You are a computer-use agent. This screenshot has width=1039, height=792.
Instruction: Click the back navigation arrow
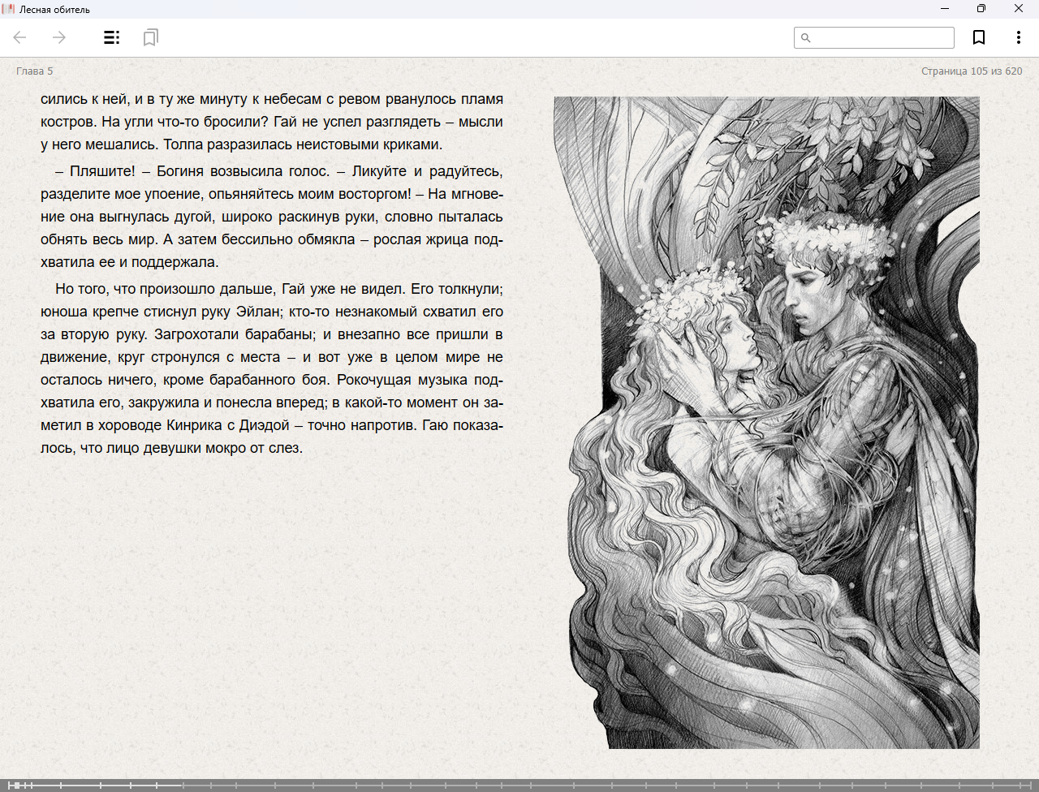point(20,37)
